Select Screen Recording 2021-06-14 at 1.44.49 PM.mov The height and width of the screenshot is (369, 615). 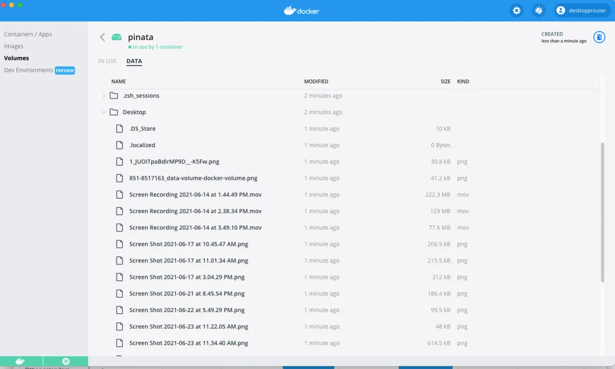(196, 195)
